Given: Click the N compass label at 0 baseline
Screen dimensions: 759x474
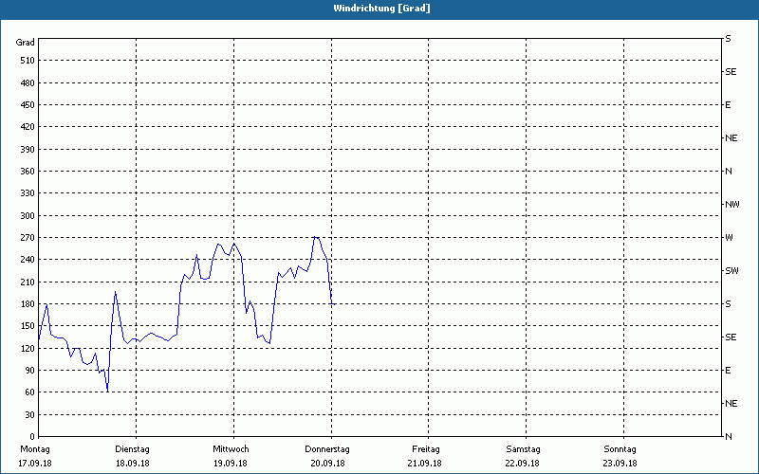Looking at the screenshot, I should pos(729,437).
